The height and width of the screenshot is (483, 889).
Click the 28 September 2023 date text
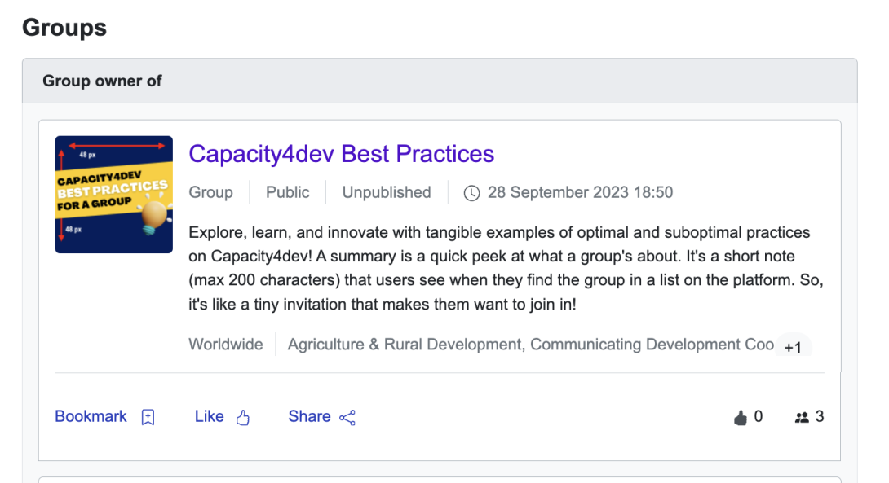pos(580,192)
